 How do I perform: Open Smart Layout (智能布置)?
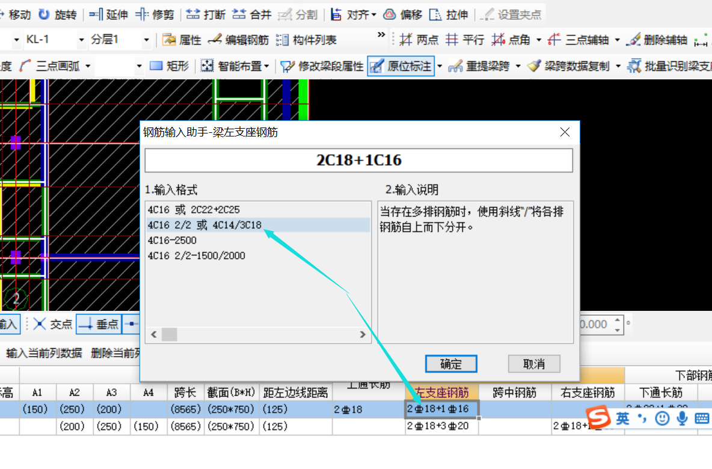231,66
